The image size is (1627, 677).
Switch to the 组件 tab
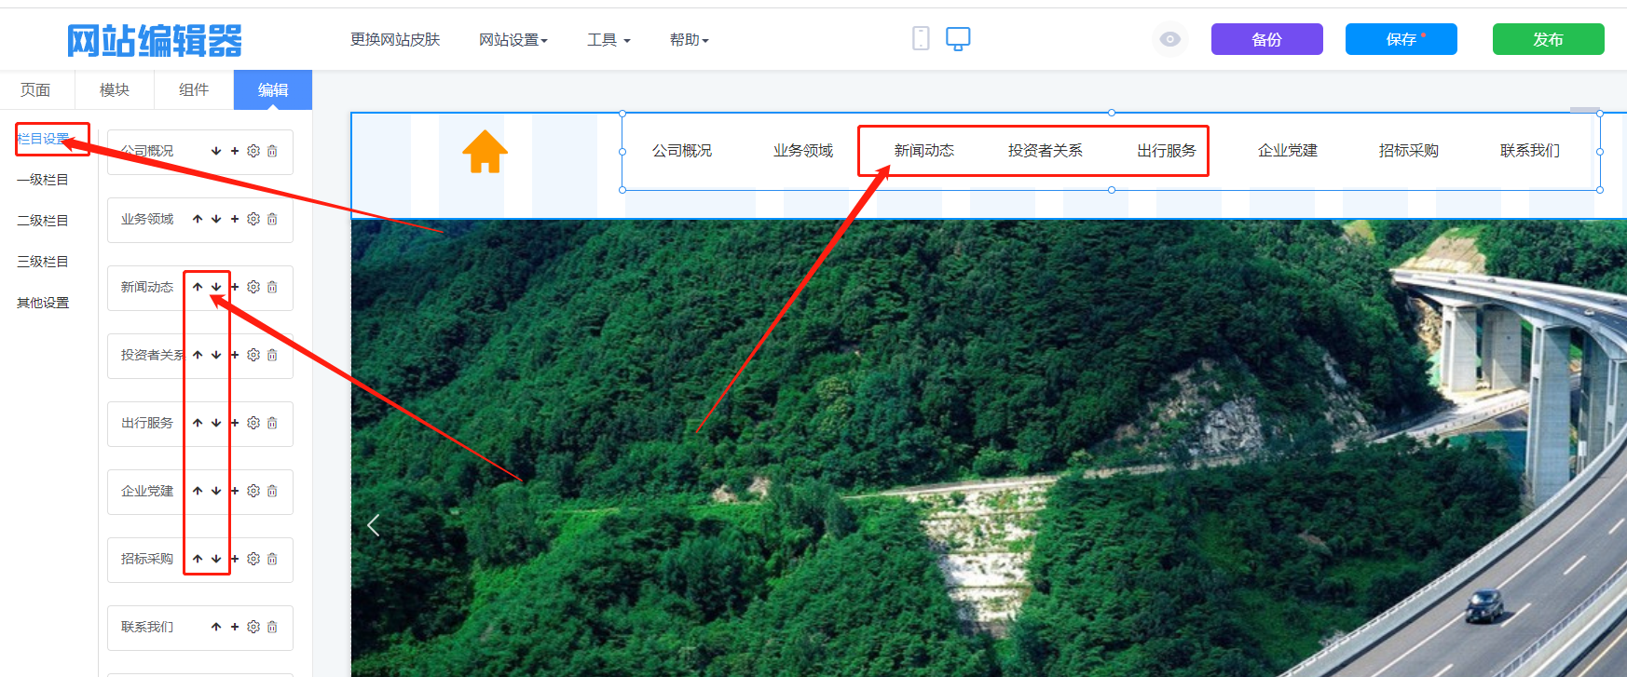tap(194, 90)
